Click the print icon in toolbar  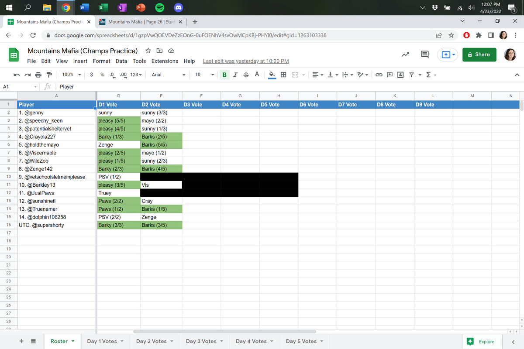click(x=38, y=75)
